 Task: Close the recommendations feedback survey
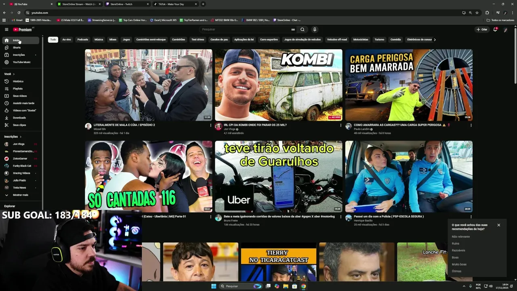499,225
